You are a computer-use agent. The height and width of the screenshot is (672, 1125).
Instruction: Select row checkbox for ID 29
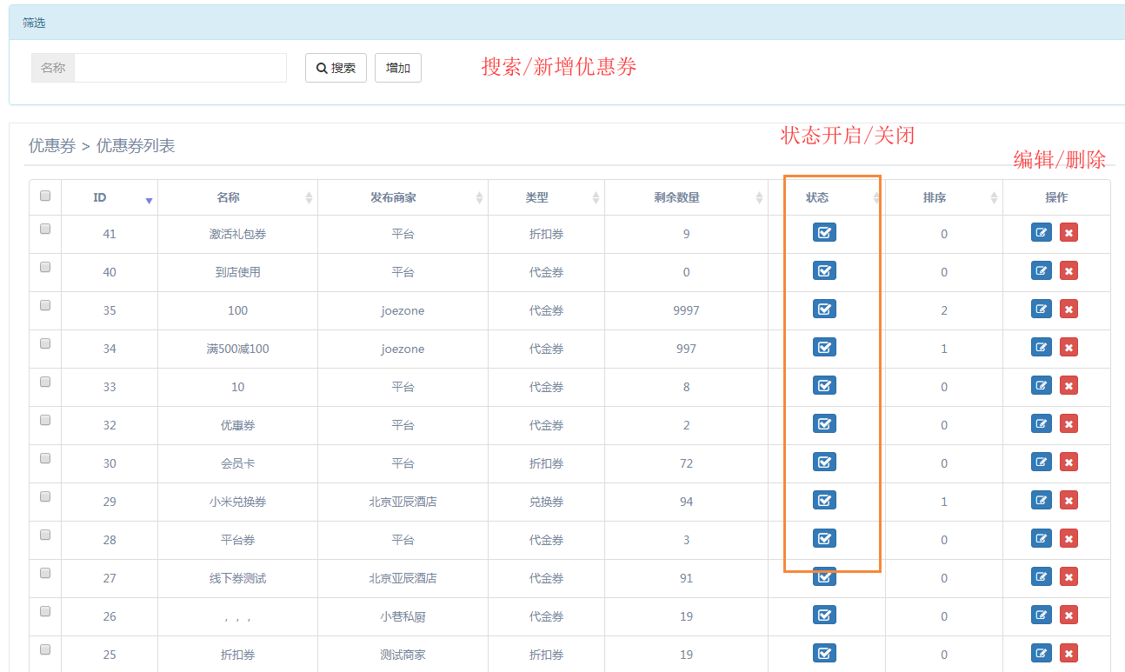tap(45, 496)
